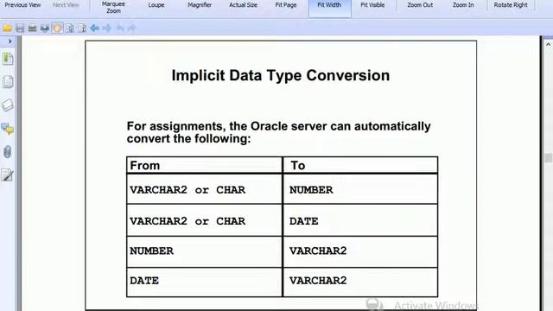
Task: Click the 'For assignments, the Oracle server' sentence
Action: tap(278, 132)
